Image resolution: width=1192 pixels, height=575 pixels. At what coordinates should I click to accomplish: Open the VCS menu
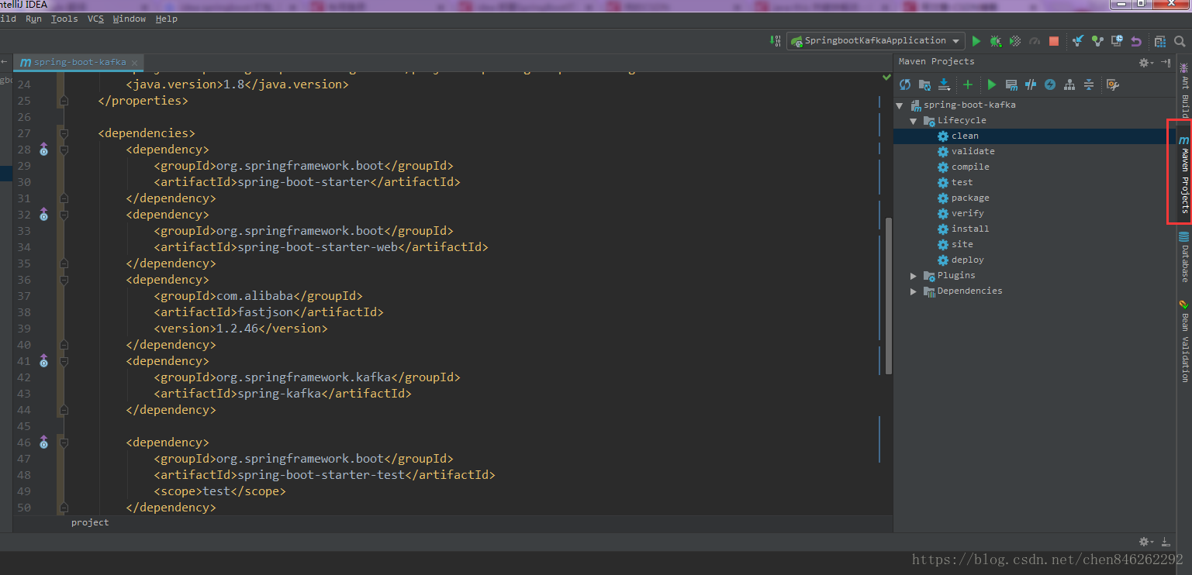click(95, 19)
